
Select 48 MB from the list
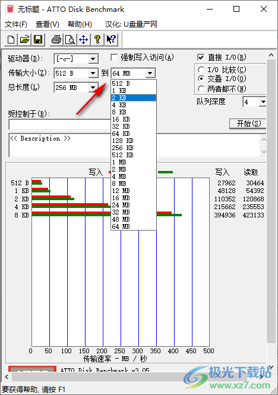[134, 219]
